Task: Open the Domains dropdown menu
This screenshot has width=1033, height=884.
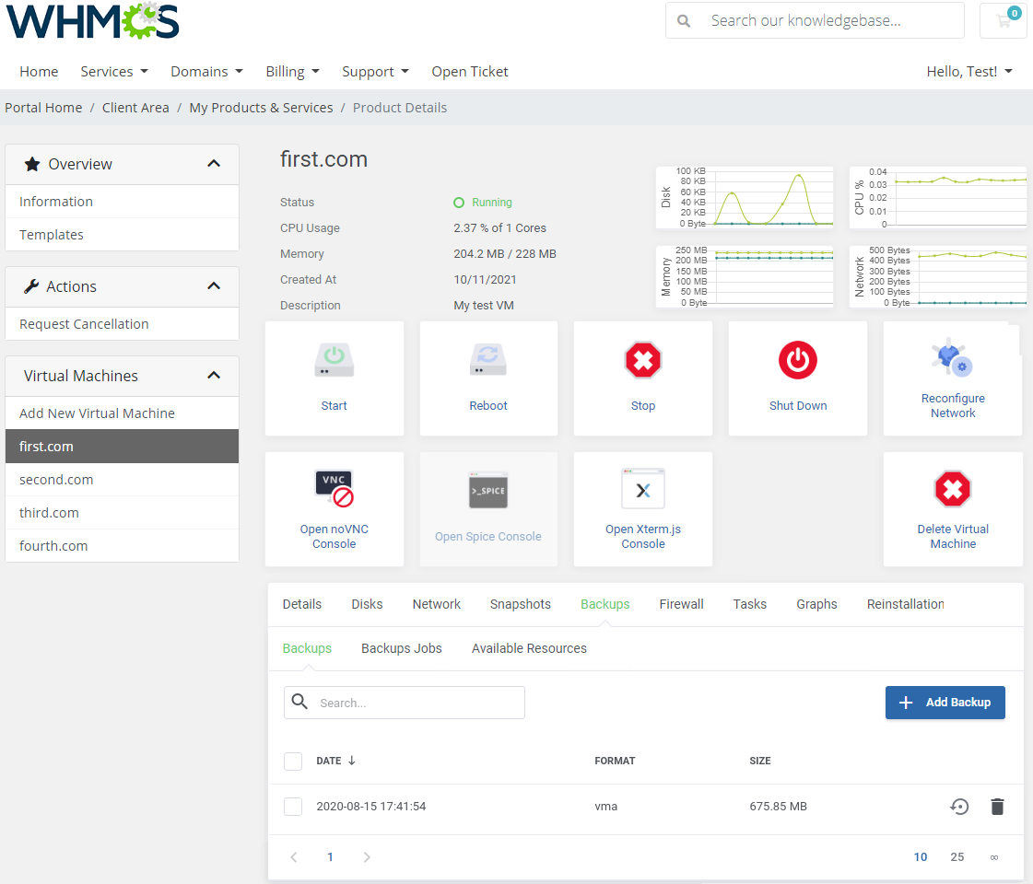Action: pos(206,71)
